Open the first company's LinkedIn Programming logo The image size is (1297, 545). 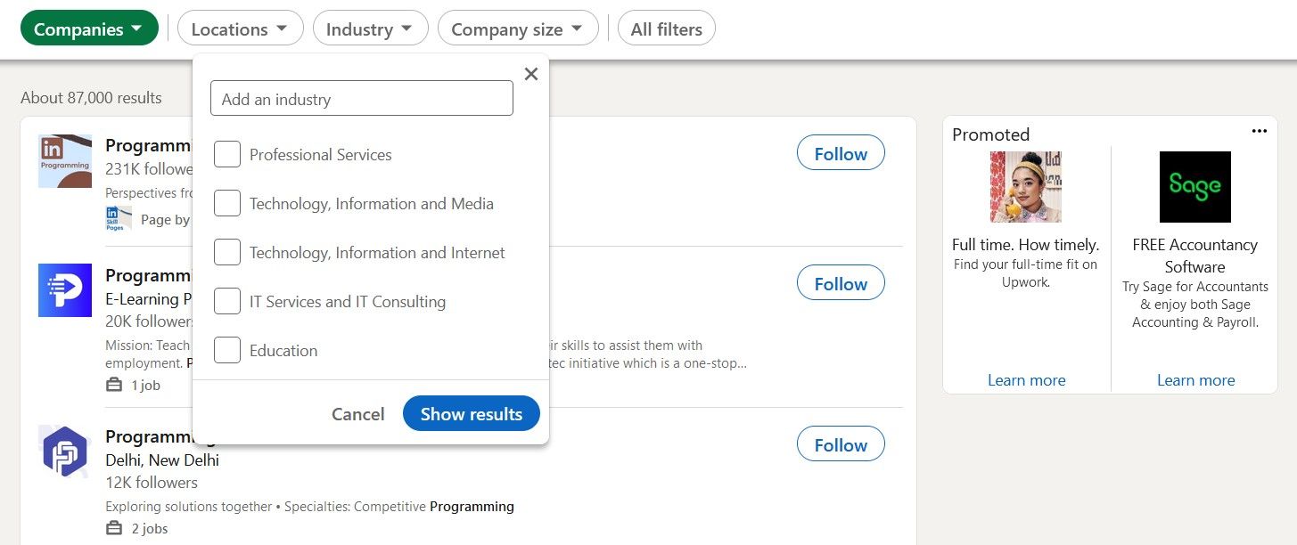point(64,160)
